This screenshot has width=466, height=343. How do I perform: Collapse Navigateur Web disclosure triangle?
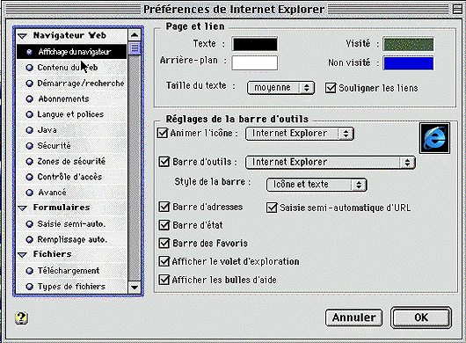[x=23, y=36]
